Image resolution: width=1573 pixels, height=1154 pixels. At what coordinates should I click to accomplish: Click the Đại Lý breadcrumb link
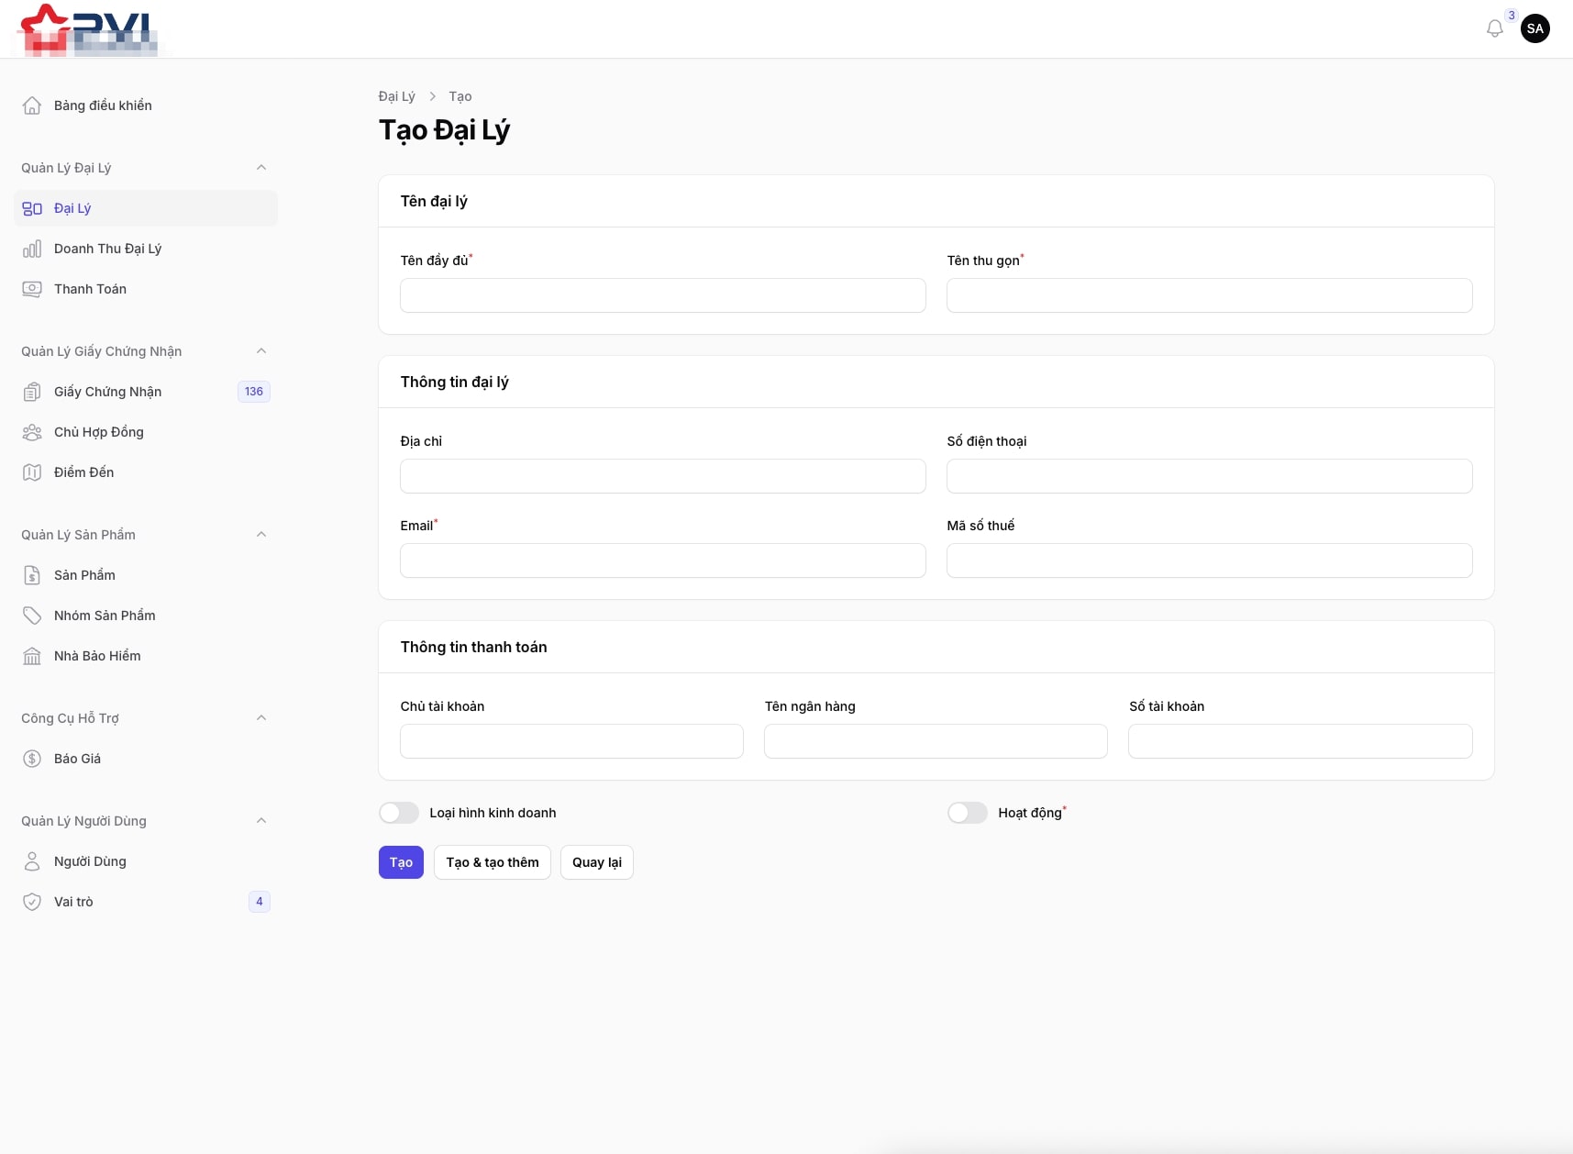pyautogui.click(x=396, y=96)
